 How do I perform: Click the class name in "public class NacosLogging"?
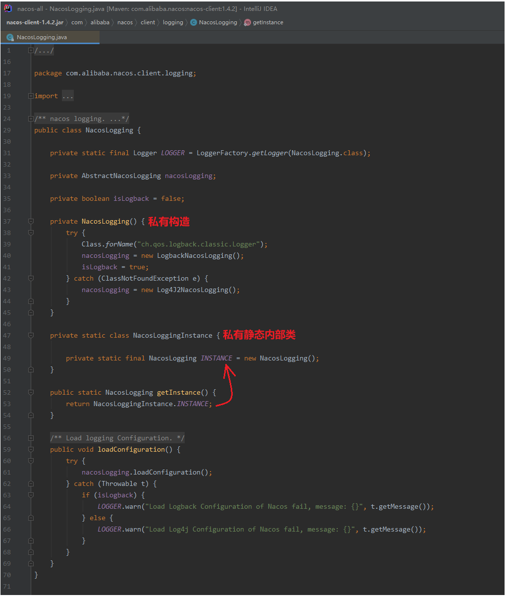pyautogui.click(x=109, y=130)
